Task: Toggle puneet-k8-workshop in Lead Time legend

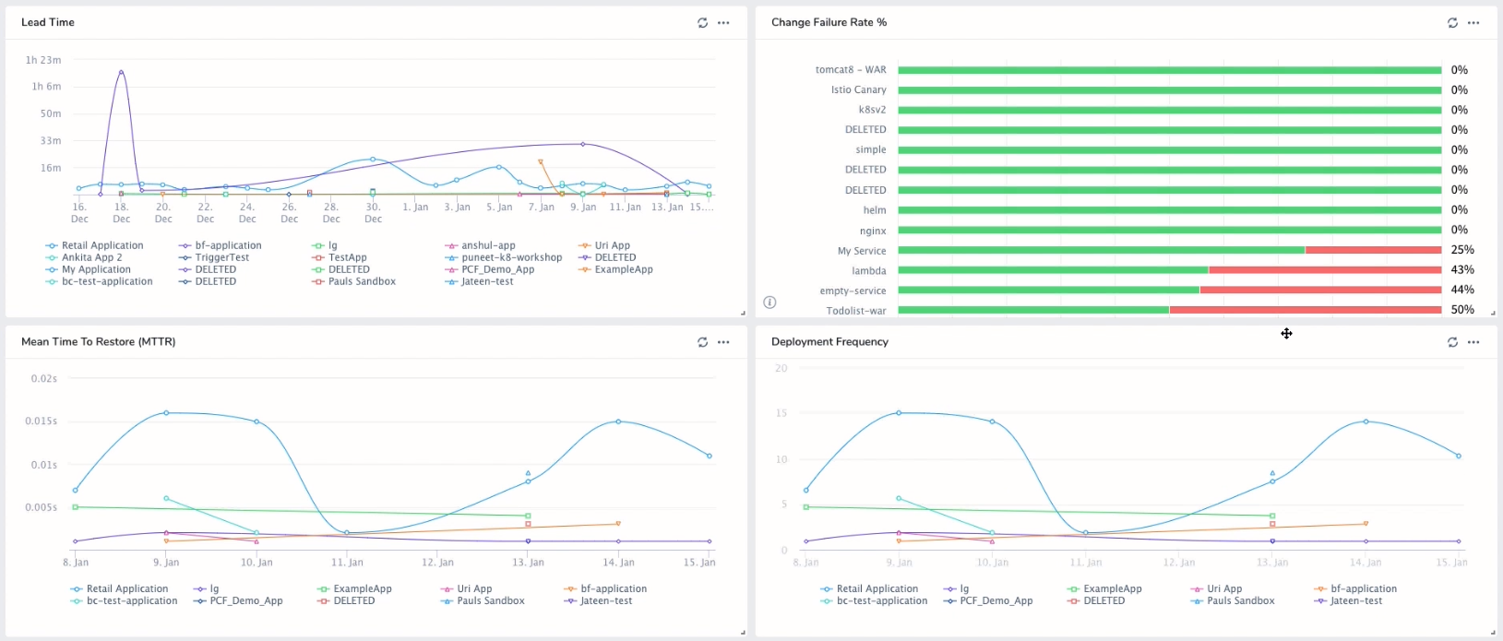Action: (x=504, y=257)
